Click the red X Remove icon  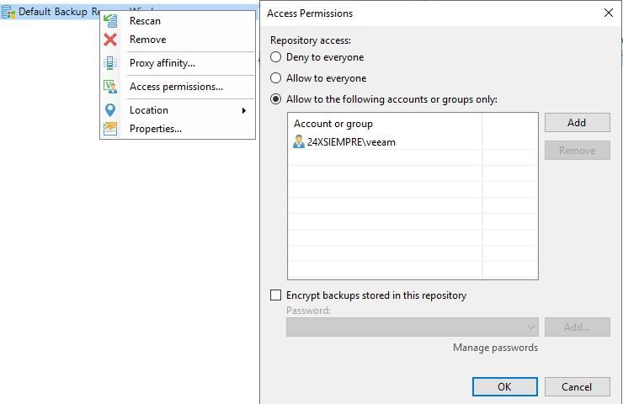pos(110,40)
